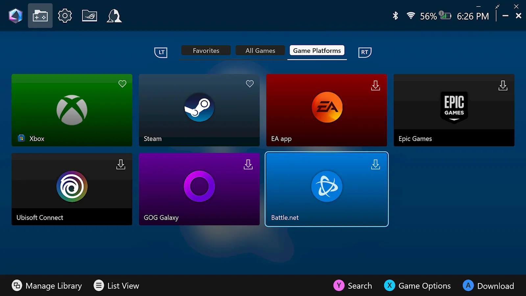The height and width of the screenshot is (296, 526).
Task: Click download icon on Epic Games tile
Action: [503, 86]
